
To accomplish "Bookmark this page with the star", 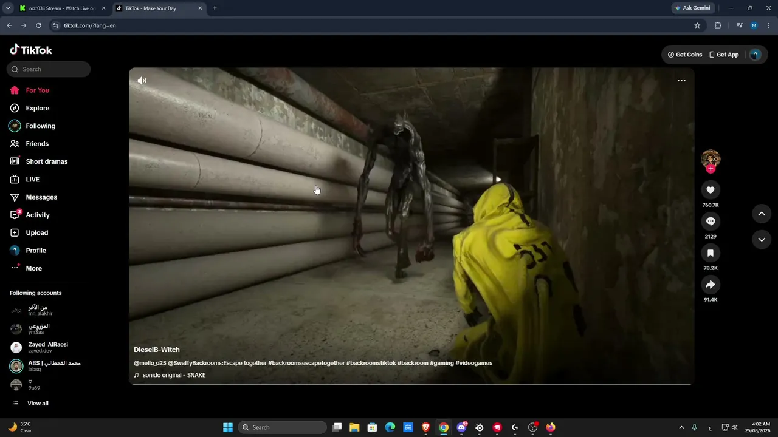I will click(x=697, y=25).
